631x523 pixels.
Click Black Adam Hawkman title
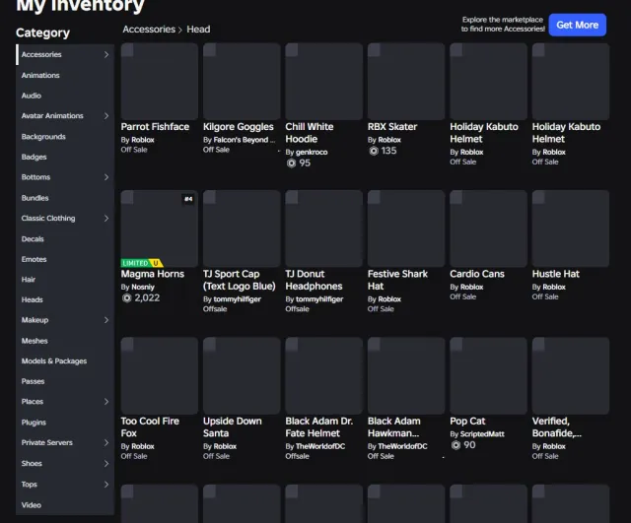[x=394, y=426]
